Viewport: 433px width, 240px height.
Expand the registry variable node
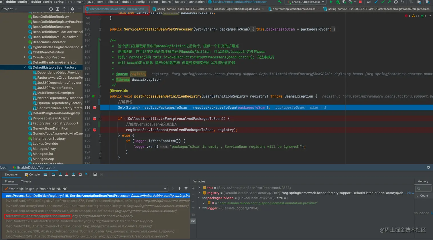199,193
